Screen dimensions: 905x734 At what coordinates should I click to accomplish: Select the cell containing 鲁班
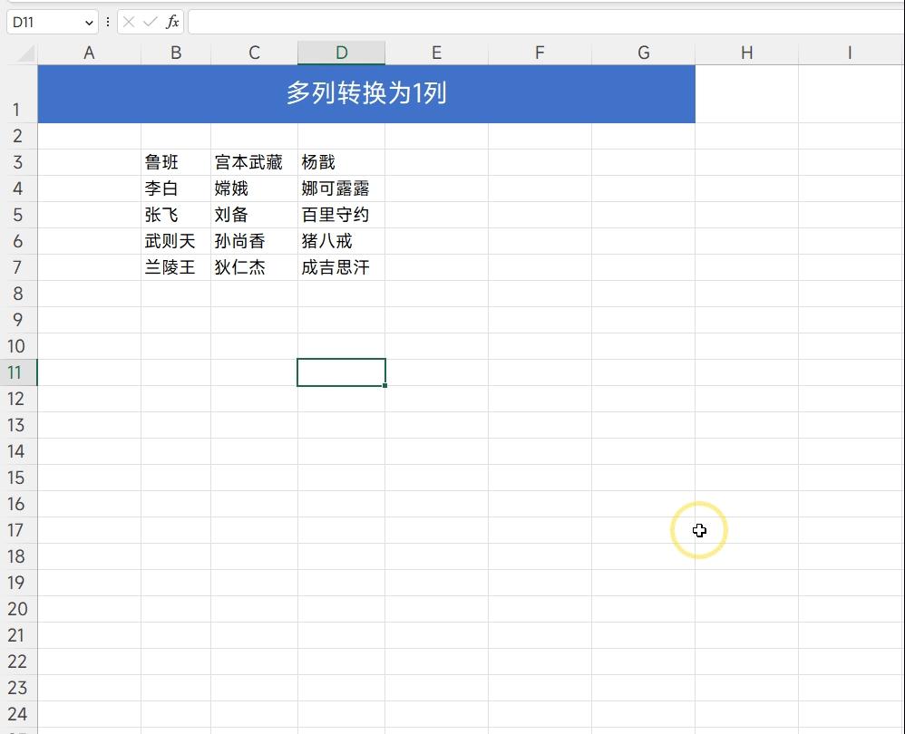(175, 162)
